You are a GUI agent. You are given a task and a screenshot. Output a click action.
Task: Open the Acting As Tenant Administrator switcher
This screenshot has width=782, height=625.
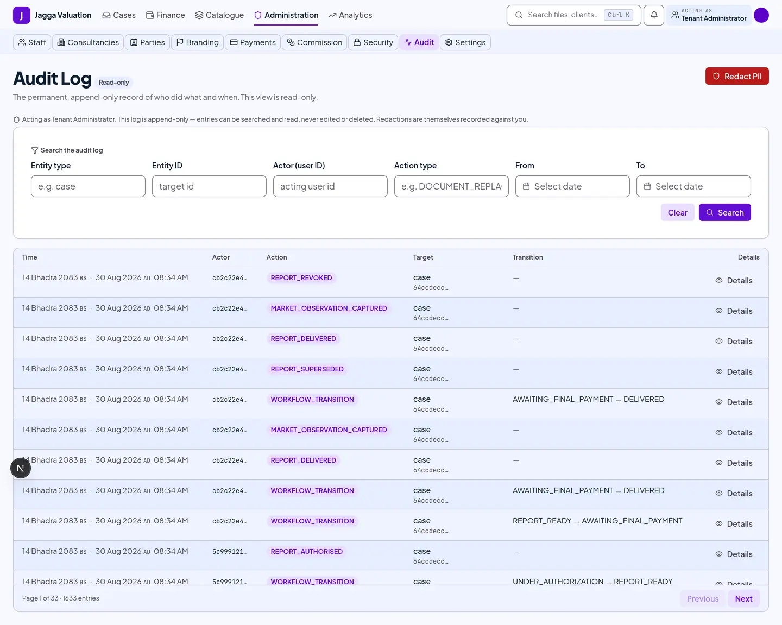tap(709, 15)
